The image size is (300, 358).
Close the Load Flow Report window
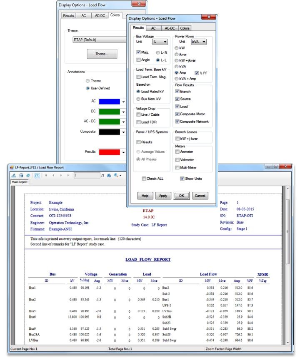click(285, 167)
